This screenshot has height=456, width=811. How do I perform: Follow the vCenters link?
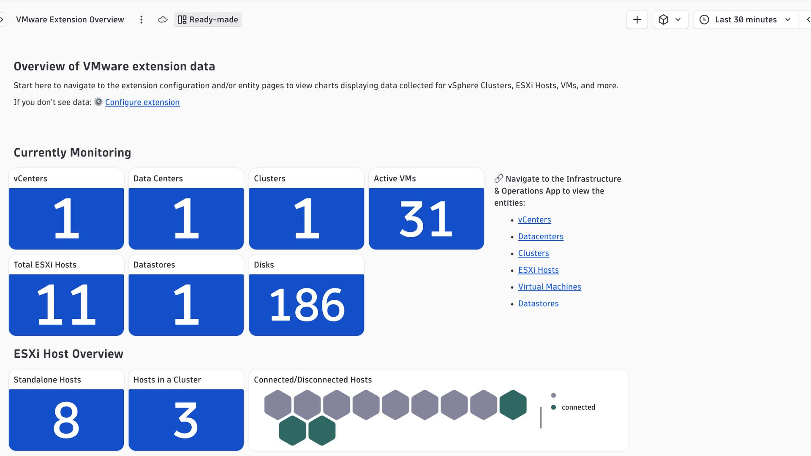point(534,220)
